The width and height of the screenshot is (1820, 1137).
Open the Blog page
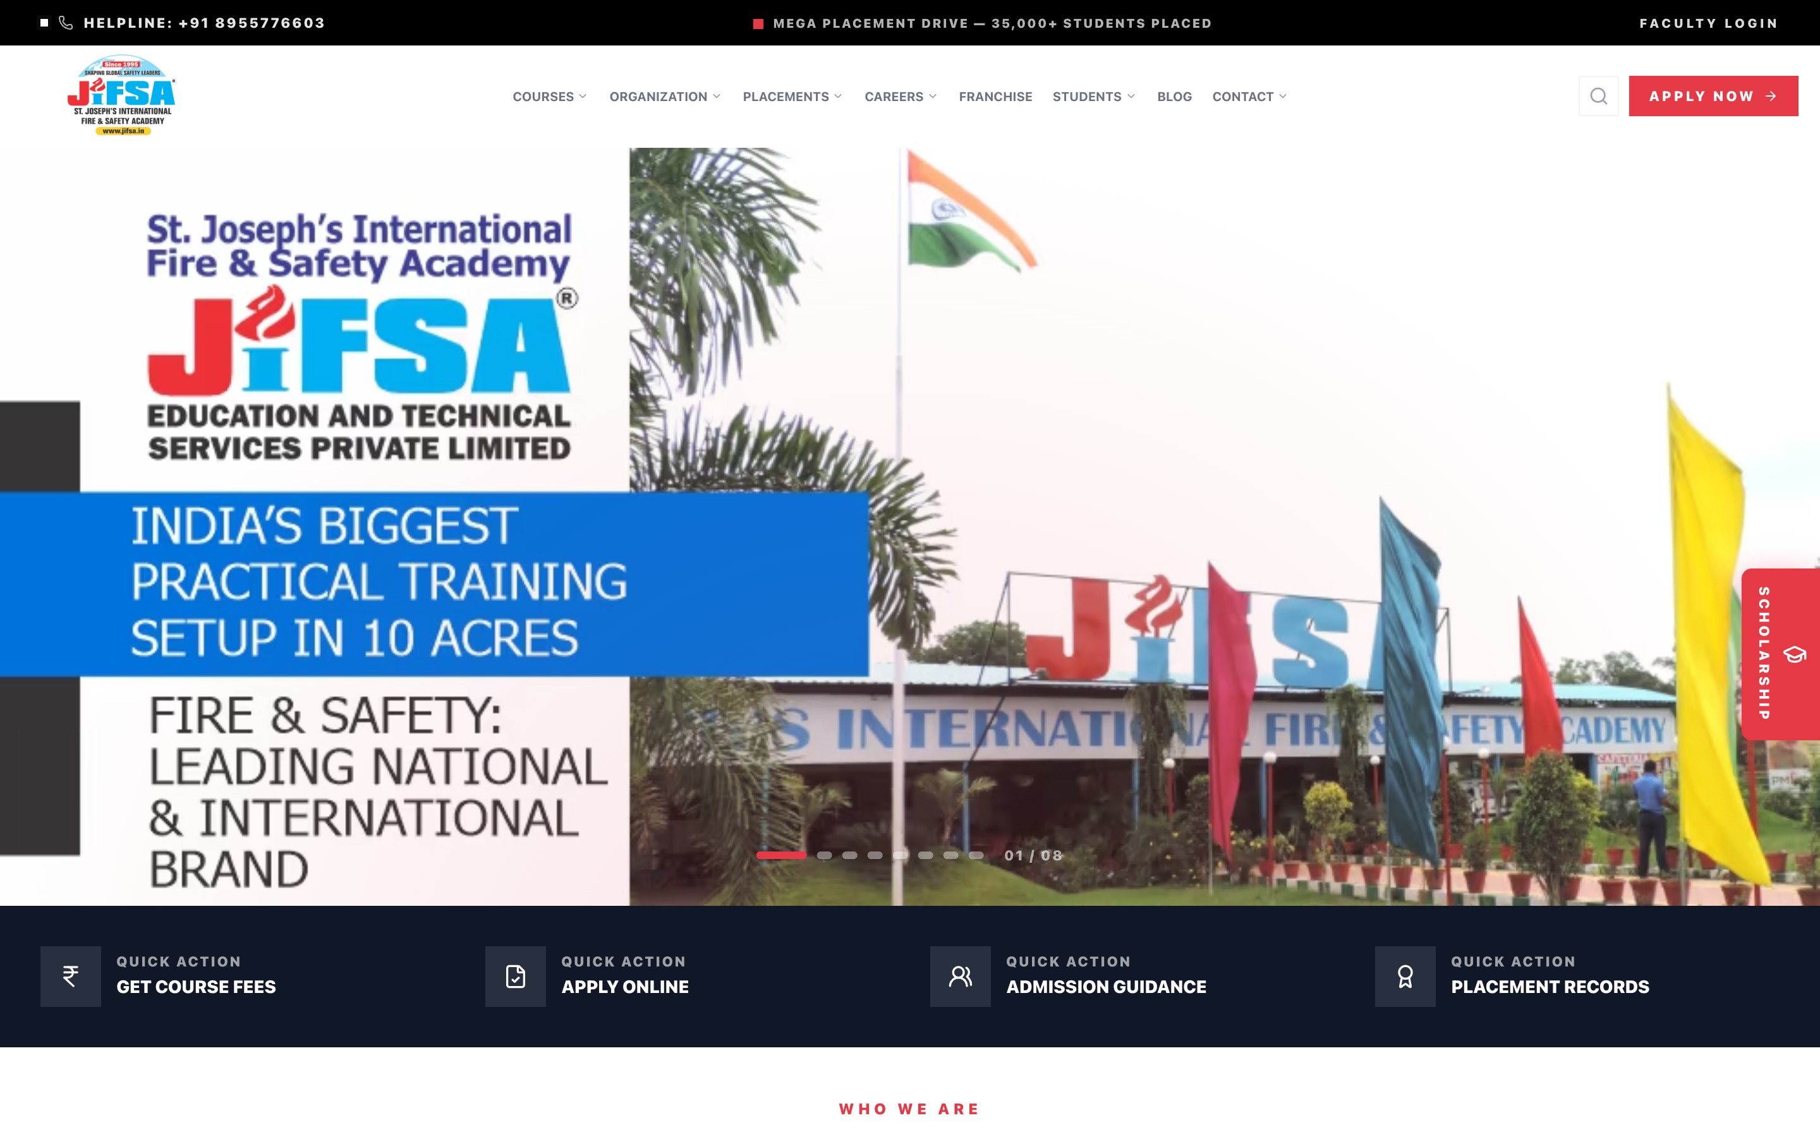coord(1174,96)
